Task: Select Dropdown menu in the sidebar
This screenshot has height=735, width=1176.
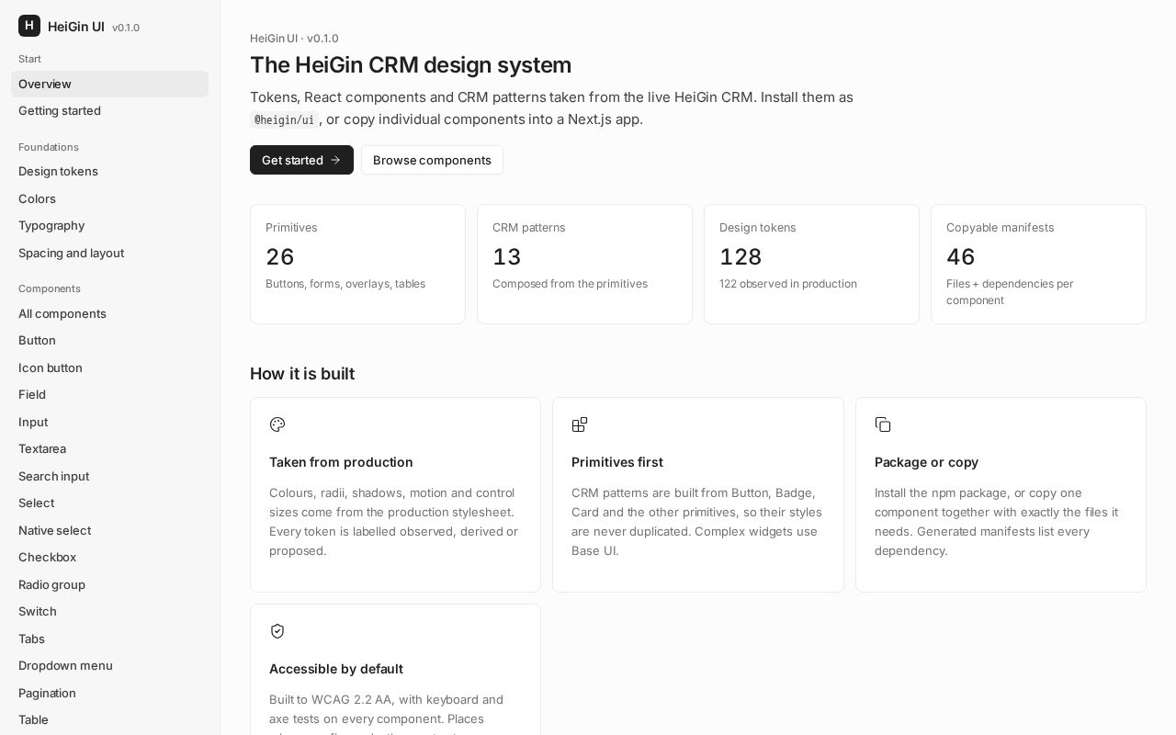Action: 109,665
